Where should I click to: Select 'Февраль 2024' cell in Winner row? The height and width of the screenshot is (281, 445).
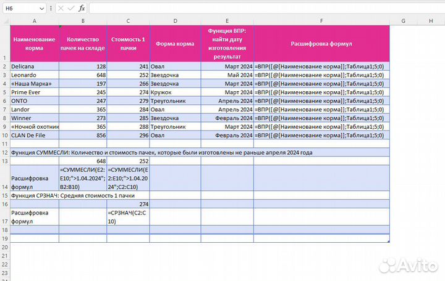pos(227,118)
